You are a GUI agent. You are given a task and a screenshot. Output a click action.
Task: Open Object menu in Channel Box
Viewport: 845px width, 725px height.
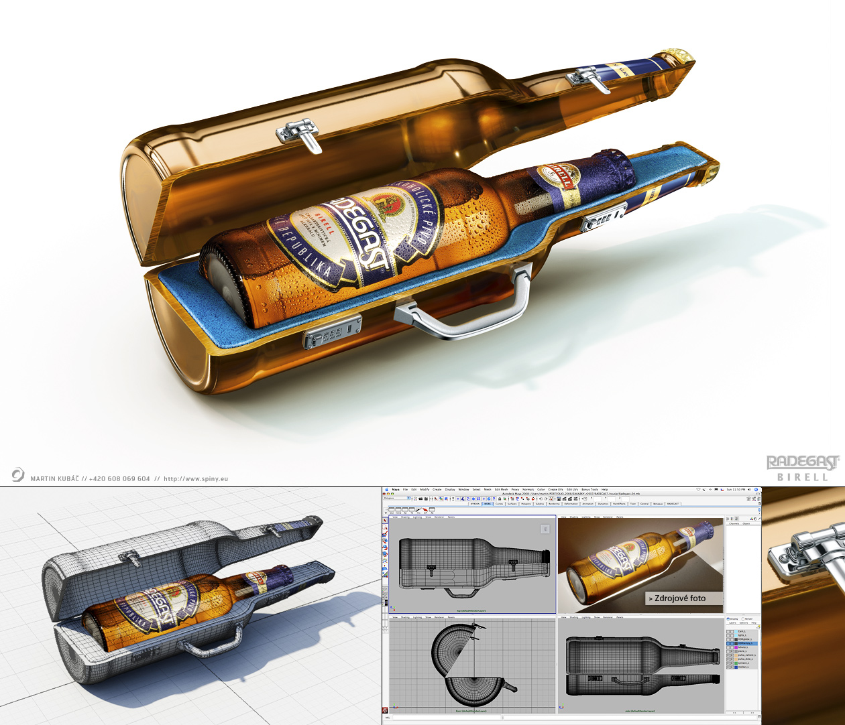[746, 523]
